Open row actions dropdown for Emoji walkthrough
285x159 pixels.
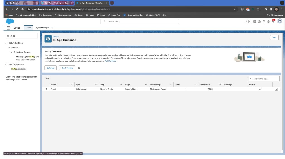[x=276, y=89]
